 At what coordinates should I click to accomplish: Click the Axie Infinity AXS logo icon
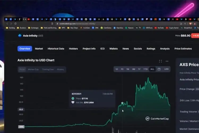[20, 36]
